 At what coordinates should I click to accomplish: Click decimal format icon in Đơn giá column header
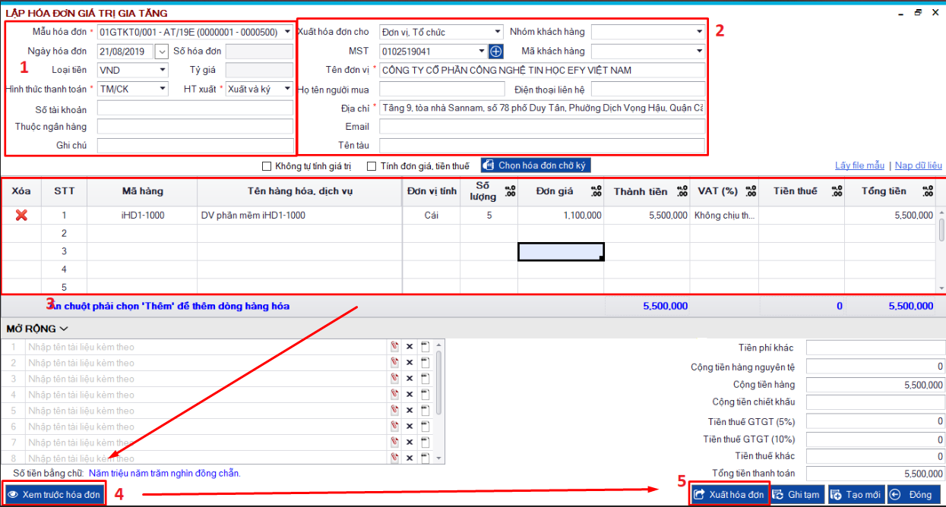pos(596,191)
